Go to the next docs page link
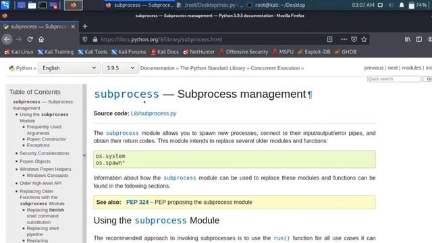 click(x=393, y=67)
